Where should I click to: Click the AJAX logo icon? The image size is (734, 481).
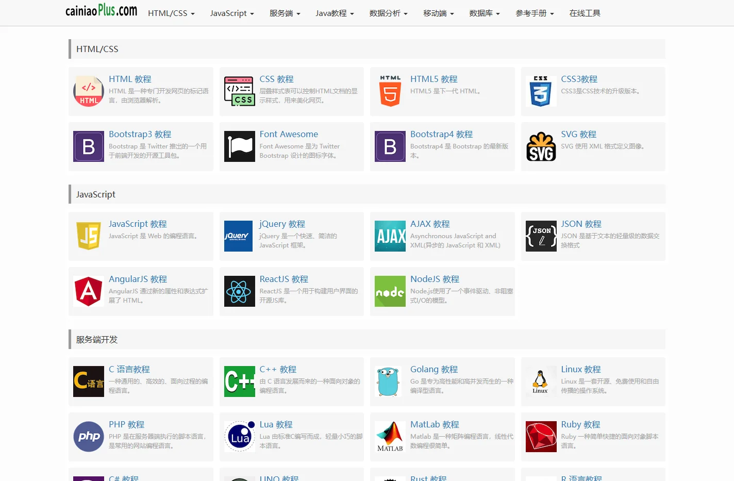[x=390, y=236]
